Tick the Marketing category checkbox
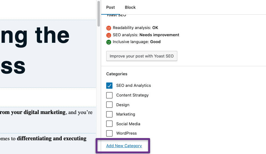266x154 pixels. 109,114
